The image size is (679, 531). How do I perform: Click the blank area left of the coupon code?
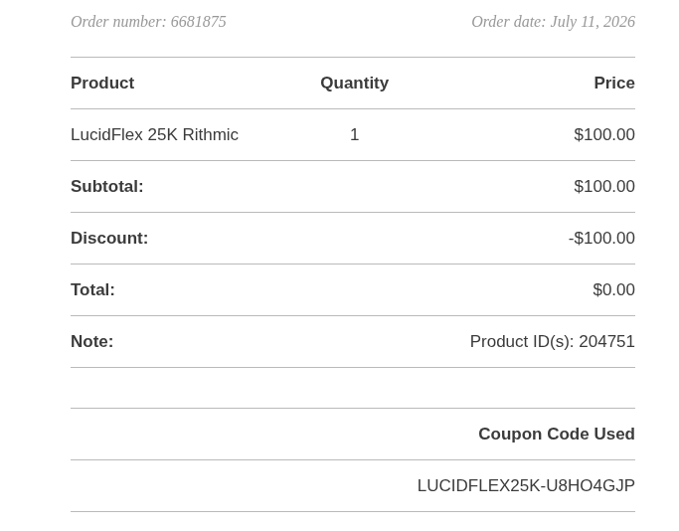[x=243, y=485]
